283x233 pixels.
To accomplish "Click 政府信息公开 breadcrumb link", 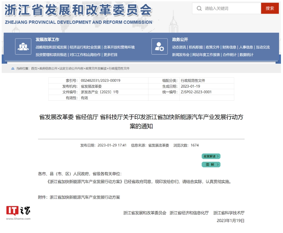I will click(48, 68).
